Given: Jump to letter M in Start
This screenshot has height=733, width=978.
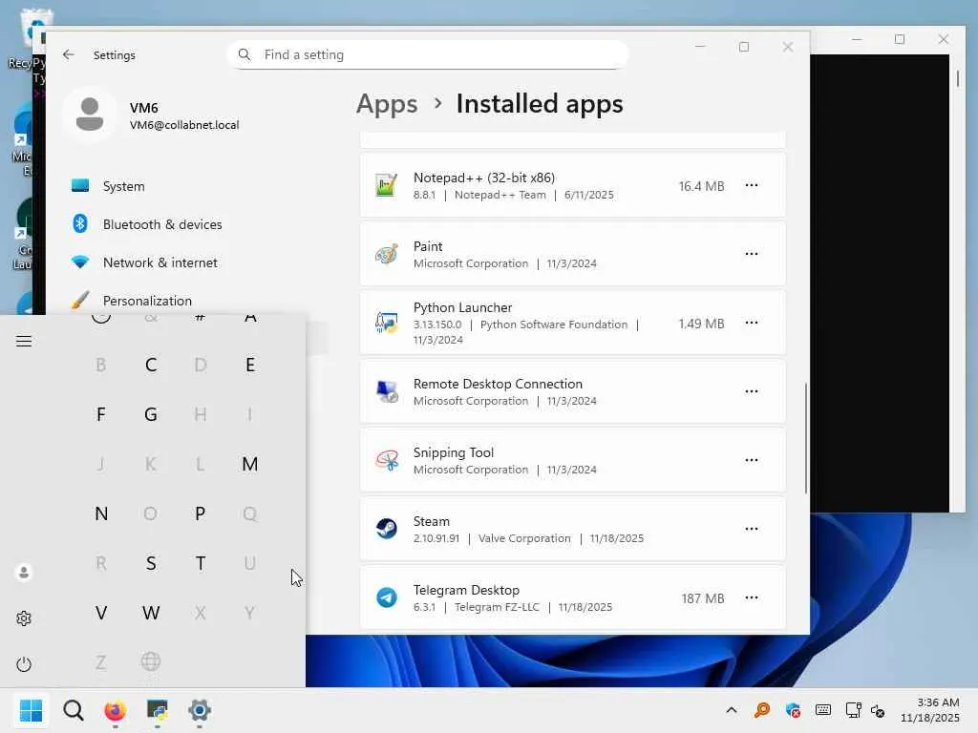Looking at the screenshot, I should [x=250, y=464].
